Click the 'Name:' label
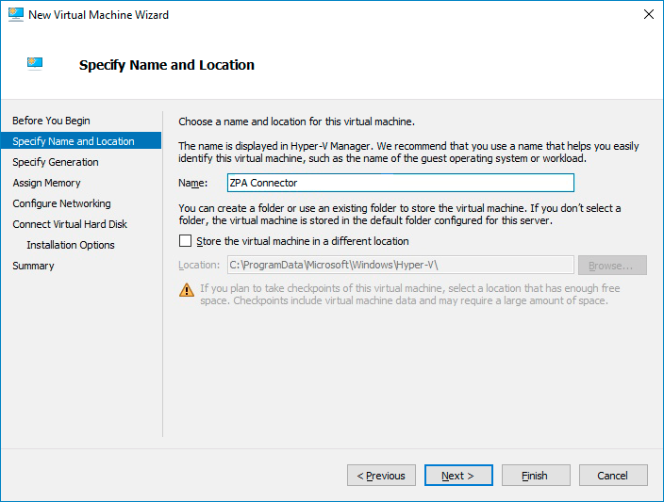Image resolution: width=664 pixels, height=502 pixels. [193, 183]
